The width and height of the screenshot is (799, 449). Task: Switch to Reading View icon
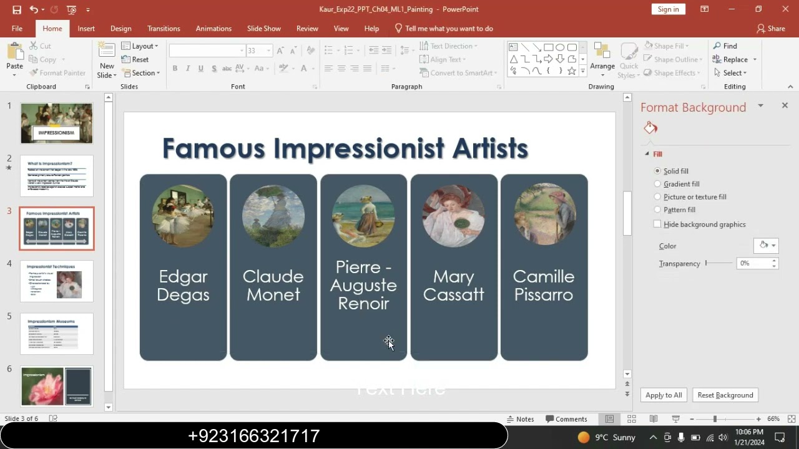(x=654, y=419)
